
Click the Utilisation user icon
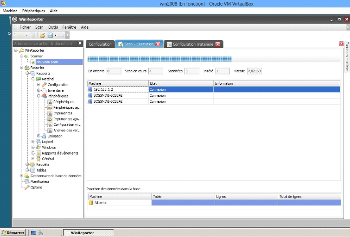[x=44, y=136]
